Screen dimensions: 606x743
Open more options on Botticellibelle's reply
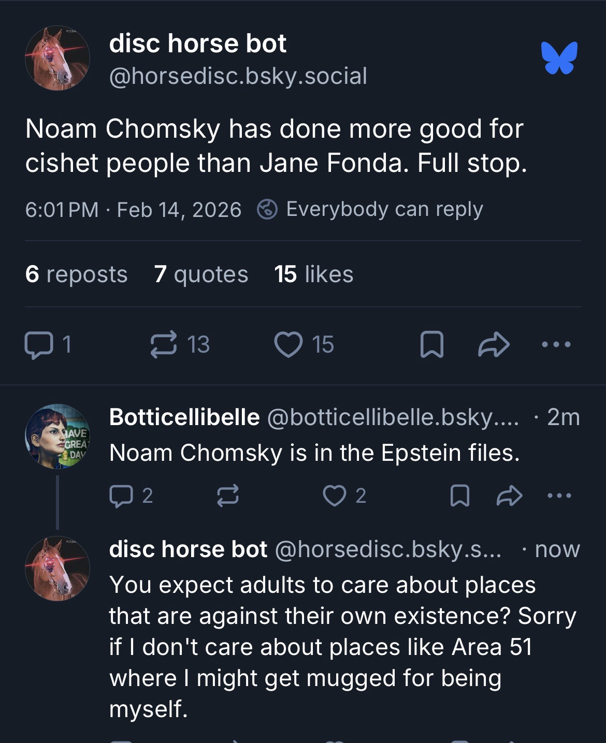559,496
